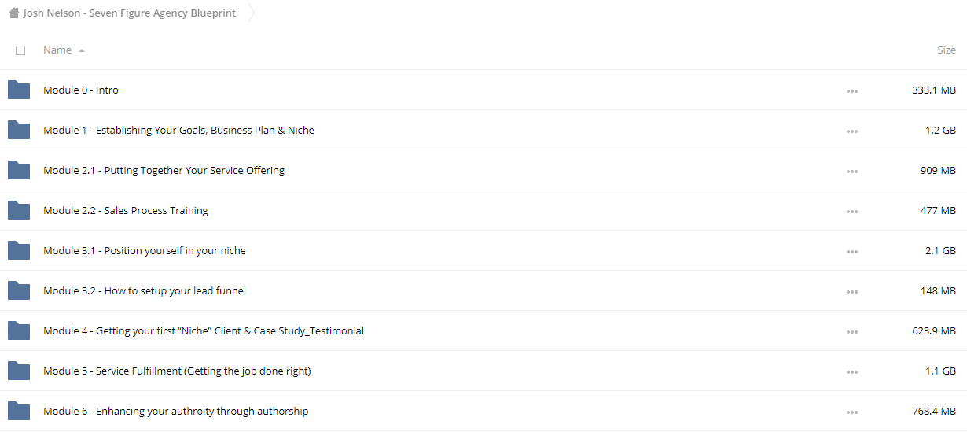This screenshot has width=967, height=432.
Task: Open Module 2.1 - Putting Together Your Service Offering
Action: pos(164,170)
